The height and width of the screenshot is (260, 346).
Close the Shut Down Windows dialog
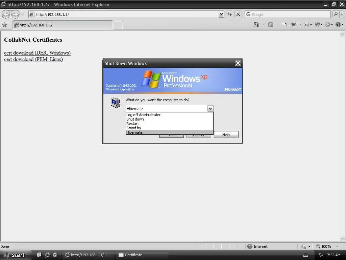coord(238,63)
